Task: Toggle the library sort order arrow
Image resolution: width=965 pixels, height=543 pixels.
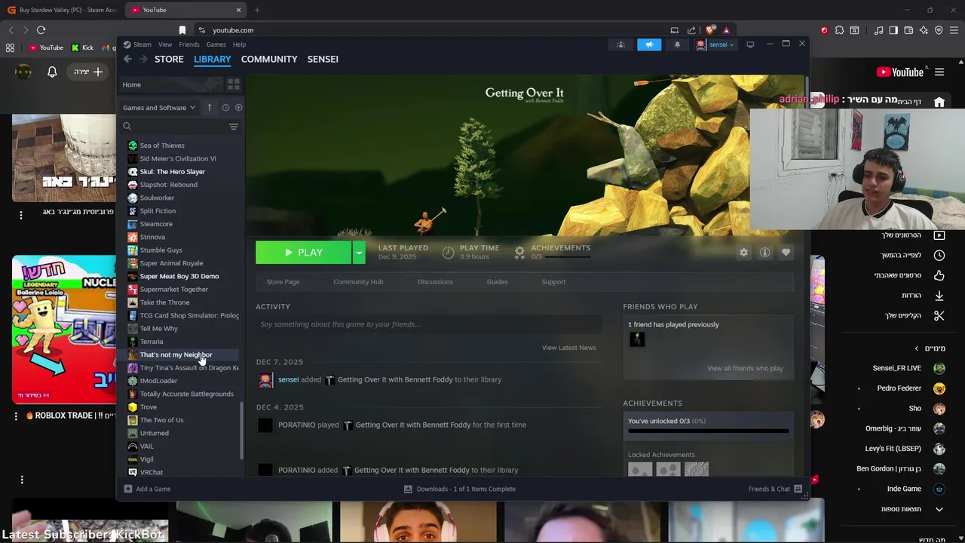Action: pos(210,108)
